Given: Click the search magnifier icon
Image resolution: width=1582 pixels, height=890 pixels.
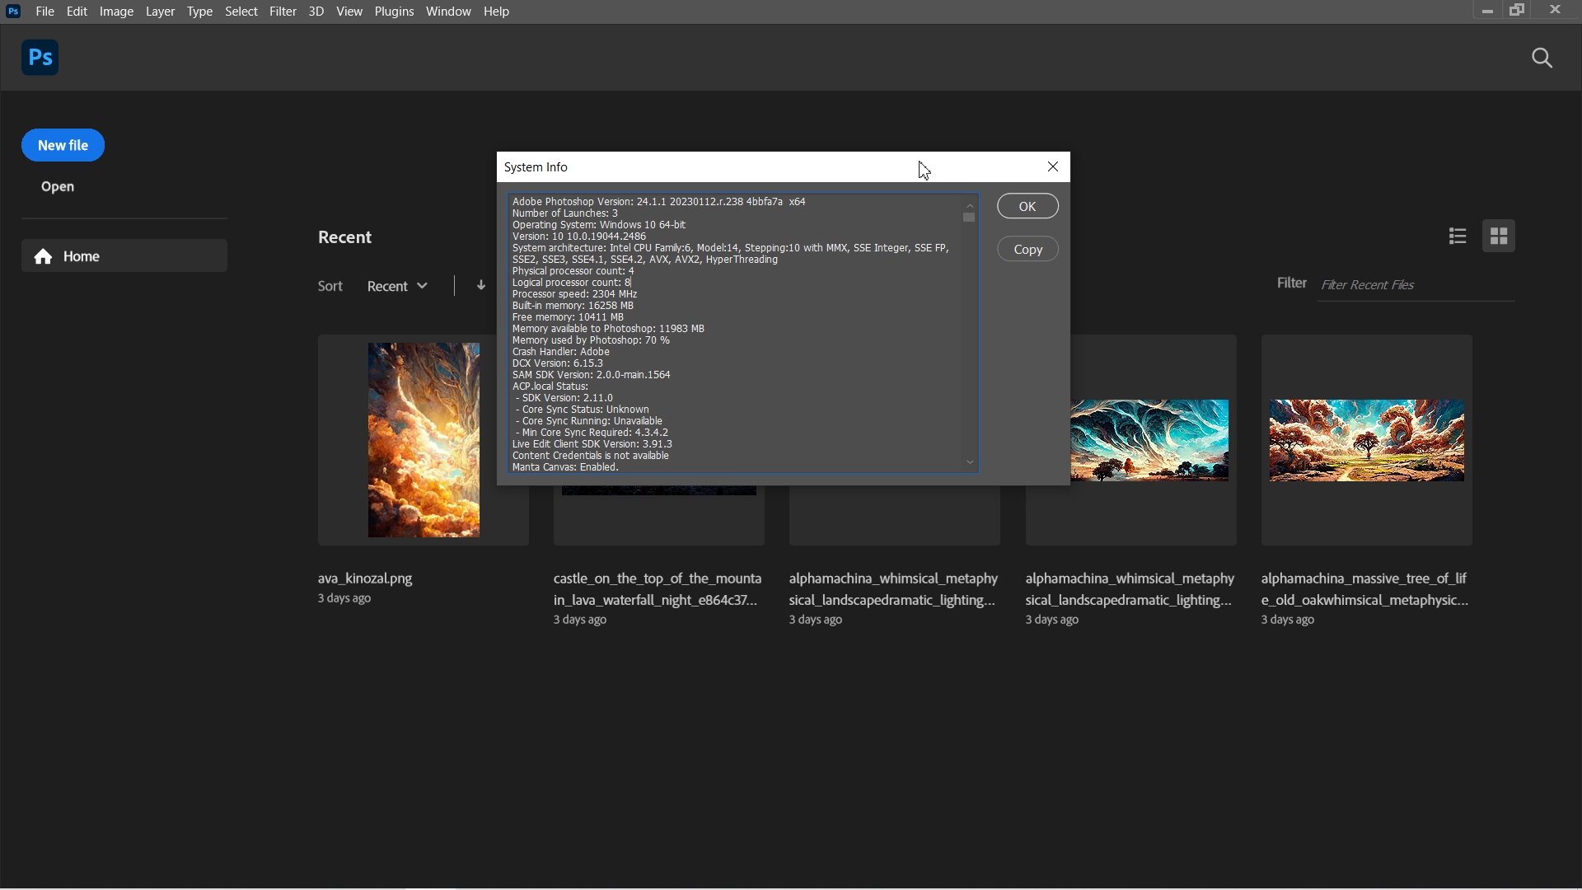Looking at the screenshot, I should [1542, 58].
